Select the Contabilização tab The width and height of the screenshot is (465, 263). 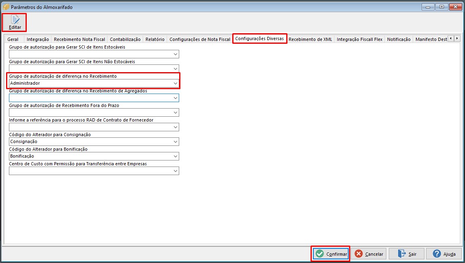[125, 39]
